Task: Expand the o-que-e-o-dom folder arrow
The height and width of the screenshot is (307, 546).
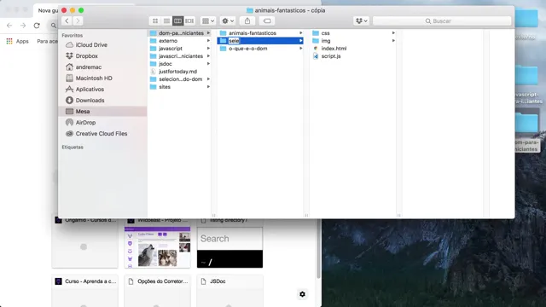Action: click(301, 49)
